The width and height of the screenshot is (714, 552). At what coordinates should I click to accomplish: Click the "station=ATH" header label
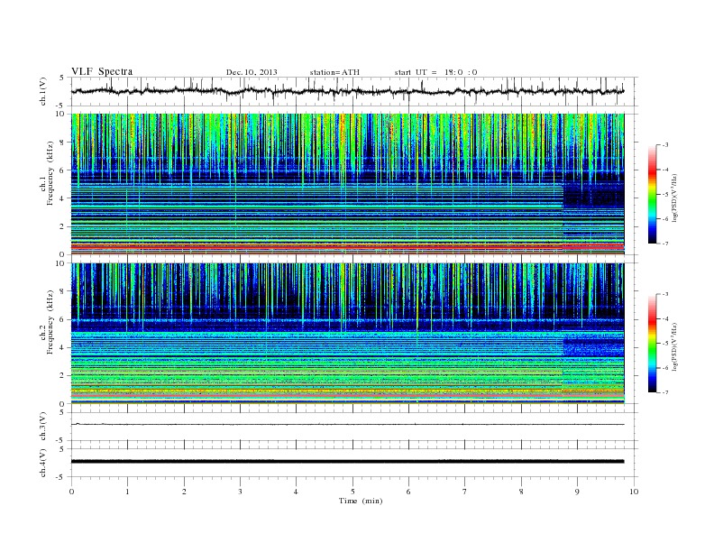pyautogui.click(x=334, y=72)
